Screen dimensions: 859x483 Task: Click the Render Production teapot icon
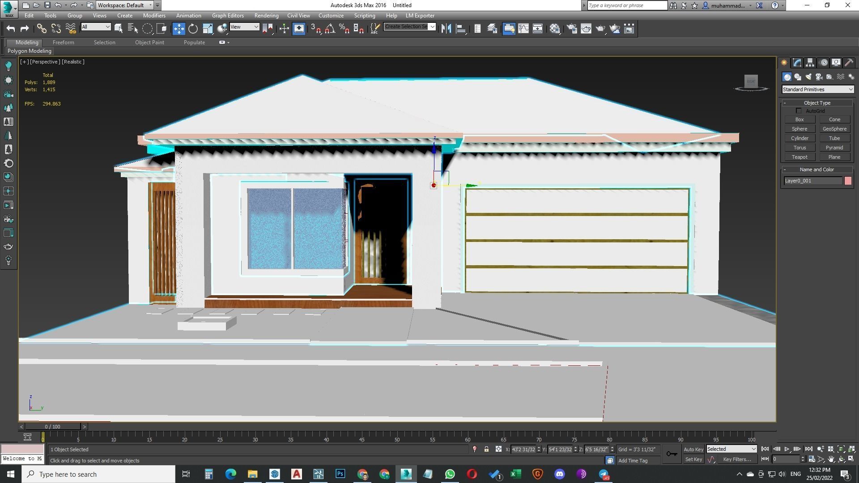coord(600,29)
